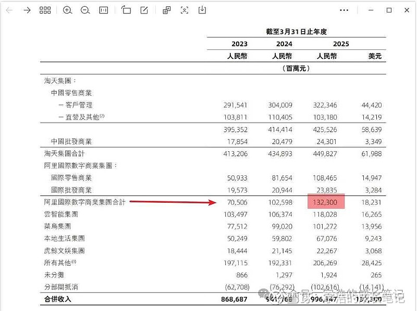This screenshot has width=417, height=311.
Task: Select the value 322,346
Action: pyautogui.click(x=325, y=105)
